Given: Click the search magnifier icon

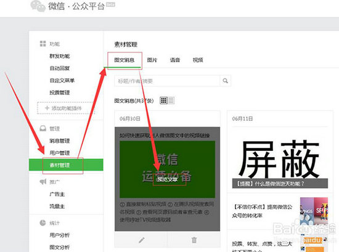Looking at the screenshot, I should pos(225,81).
